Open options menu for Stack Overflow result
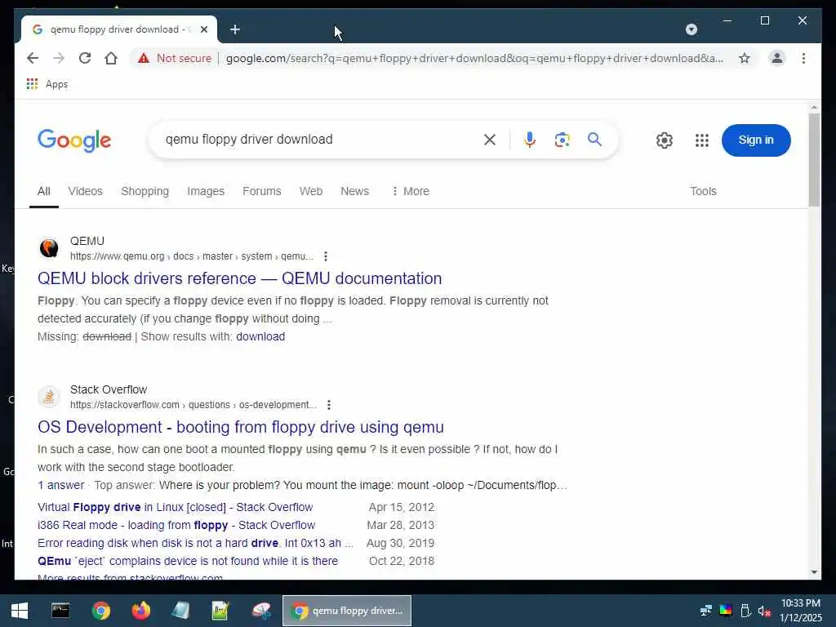 (x=328, y=405)
